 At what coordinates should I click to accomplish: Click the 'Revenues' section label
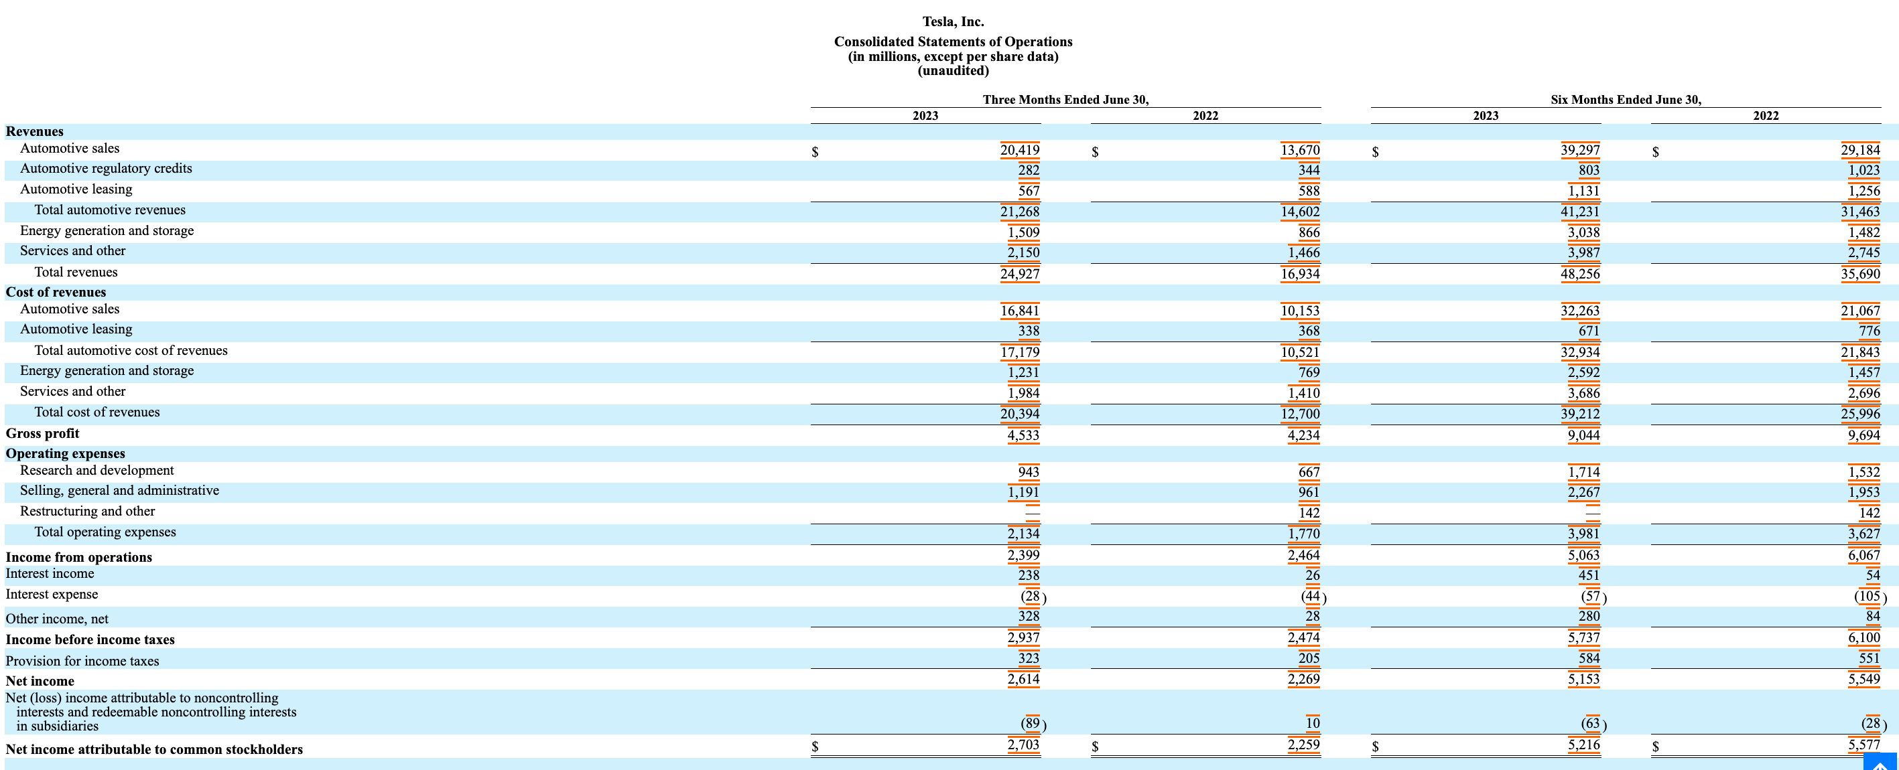pos(35,132)
